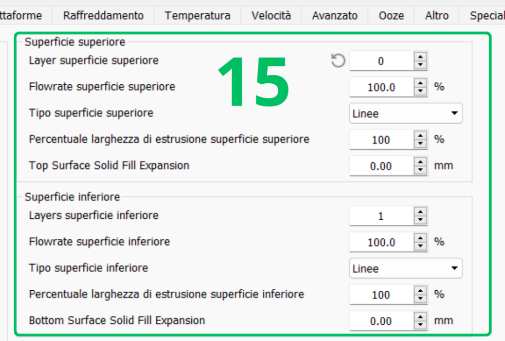Decrease Bottom Surface Solid Fill Expansion value

pos(420,325)
